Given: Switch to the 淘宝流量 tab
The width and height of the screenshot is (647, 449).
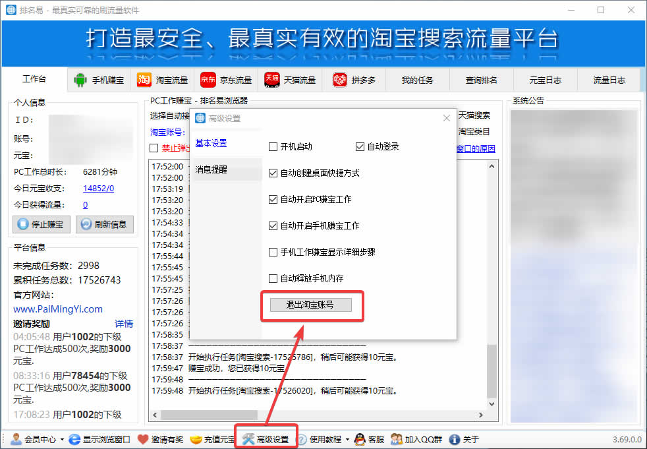Looking at the screenshot, I should coord(162,80).
